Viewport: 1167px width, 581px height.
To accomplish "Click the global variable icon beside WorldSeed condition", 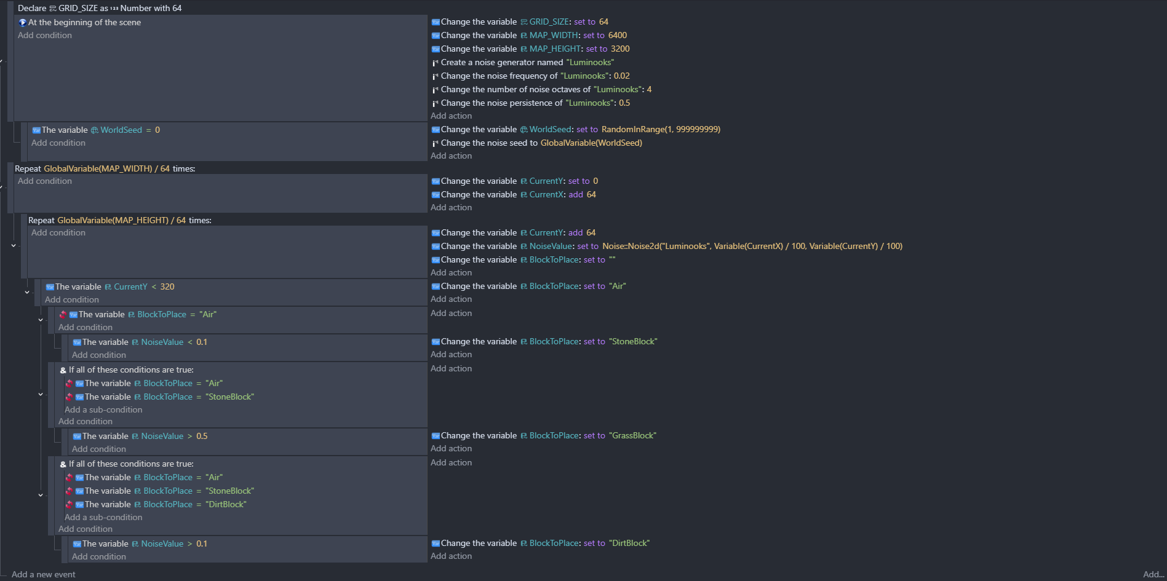I will click(94, 130).
